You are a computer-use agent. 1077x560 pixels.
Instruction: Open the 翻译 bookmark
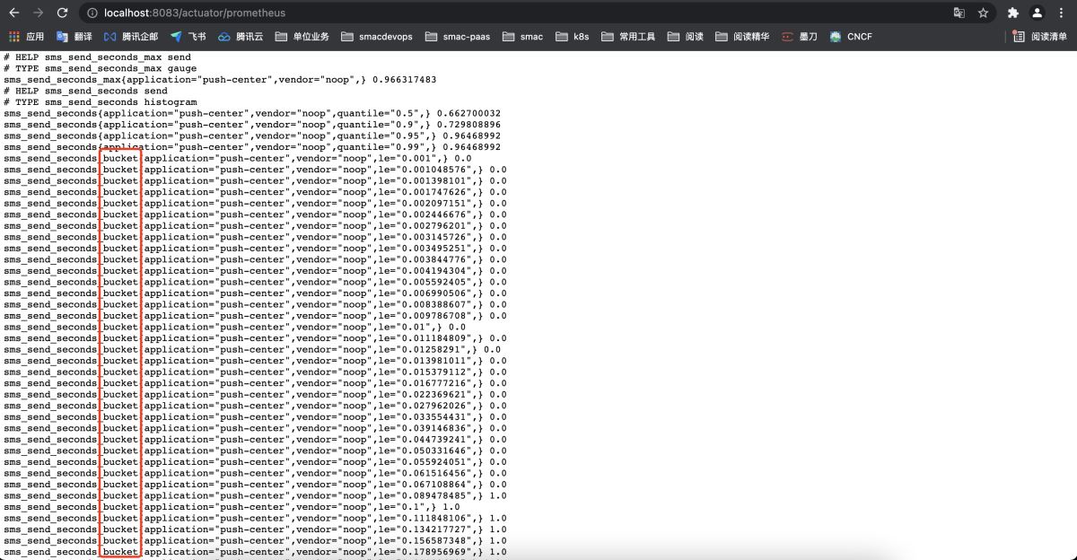(x=74, y=37)
